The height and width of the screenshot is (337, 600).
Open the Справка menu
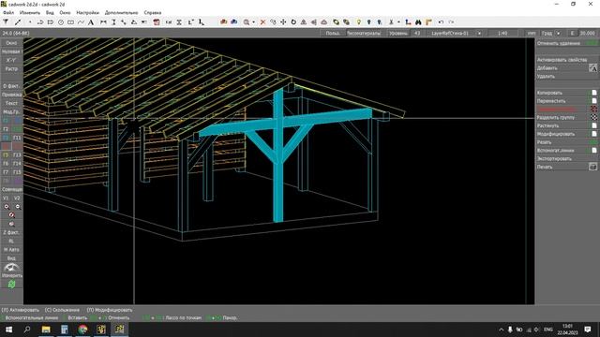point(152,12)
